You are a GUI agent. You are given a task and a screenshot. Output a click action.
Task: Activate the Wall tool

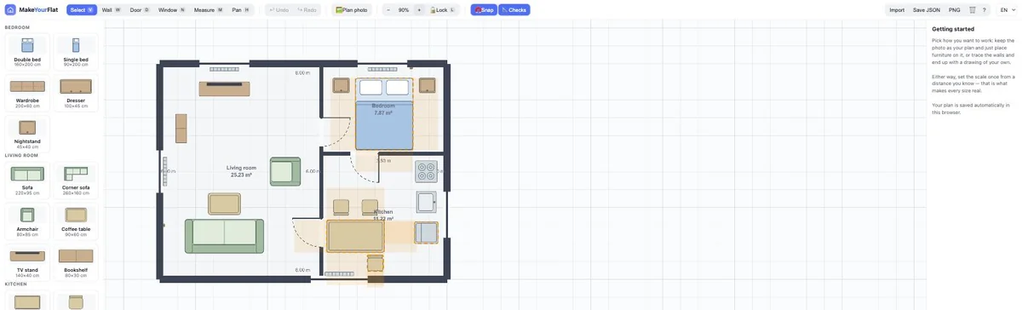112,10
